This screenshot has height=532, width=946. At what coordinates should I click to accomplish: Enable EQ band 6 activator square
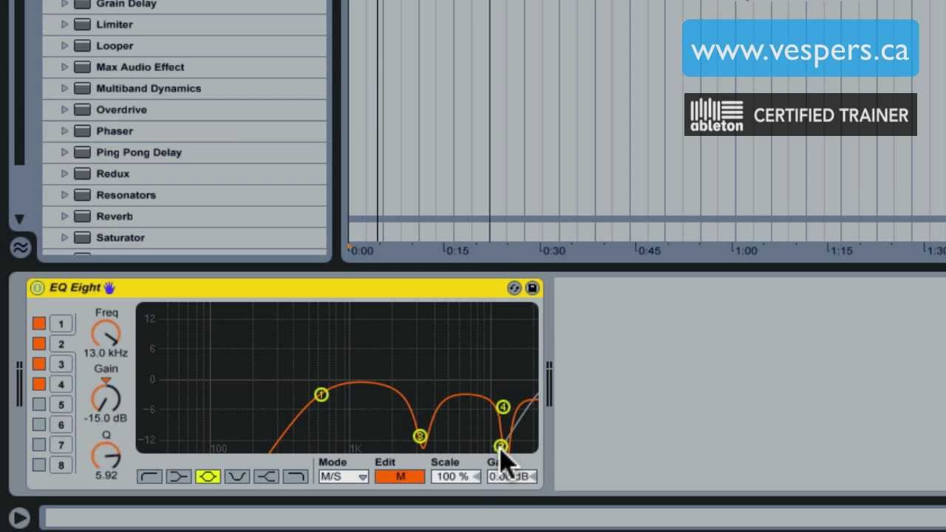(x=39, y=424)
